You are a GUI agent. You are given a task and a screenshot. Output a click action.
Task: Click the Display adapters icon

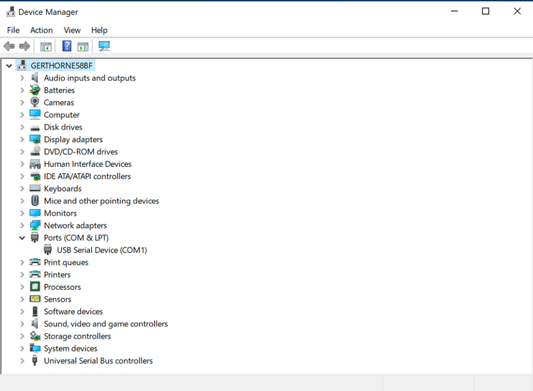click(x=35, y=139)
